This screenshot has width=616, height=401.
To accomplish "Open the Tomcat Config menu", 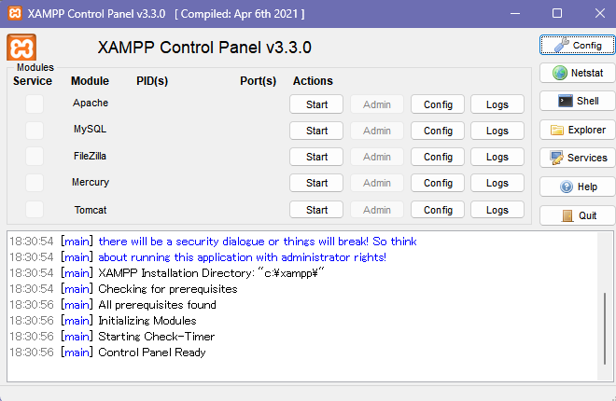I will click(x=438, y=210).
